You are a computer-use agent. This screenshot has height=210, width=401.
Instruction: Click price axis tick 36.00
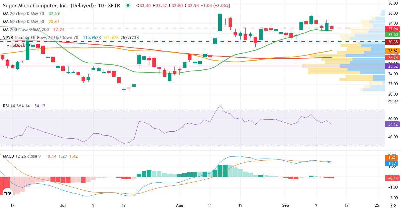(392, 13)
